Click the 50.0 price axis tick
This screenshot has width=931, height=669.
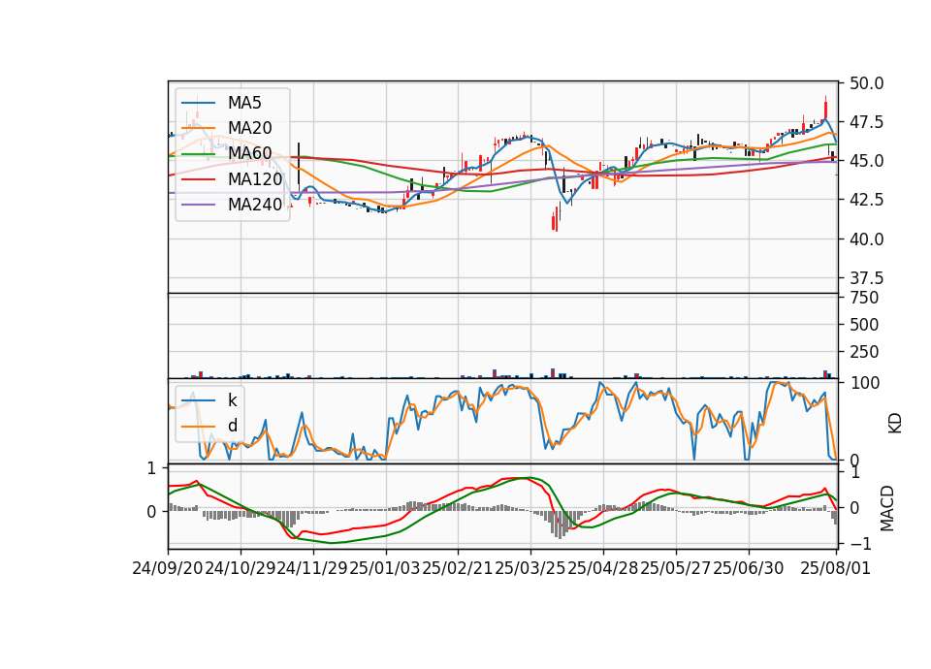tap(866, 83)
